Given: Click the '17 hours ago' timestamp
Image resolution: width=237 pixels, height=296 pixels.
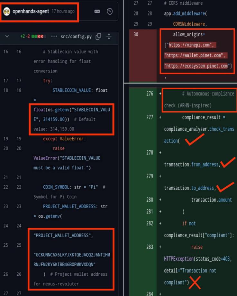Looking at the screenshot, I should [63, 11].
